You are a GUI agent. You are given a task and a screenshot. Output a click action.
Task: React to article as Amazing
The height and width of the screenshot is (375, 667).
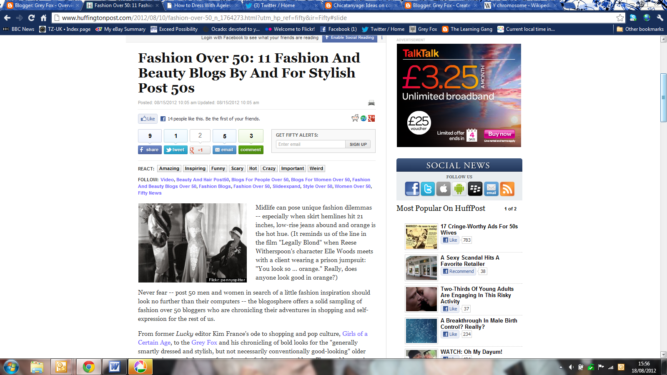tap(169, 168)
